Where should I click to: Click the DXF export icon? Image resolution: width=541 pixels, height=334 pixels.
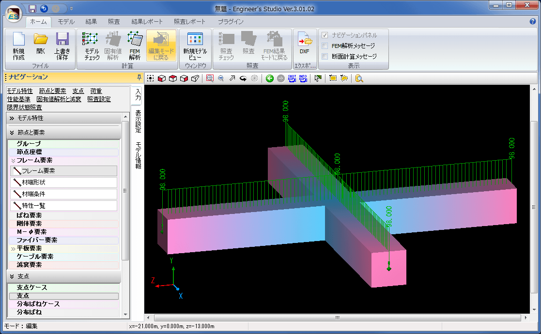tap(304, 44)
